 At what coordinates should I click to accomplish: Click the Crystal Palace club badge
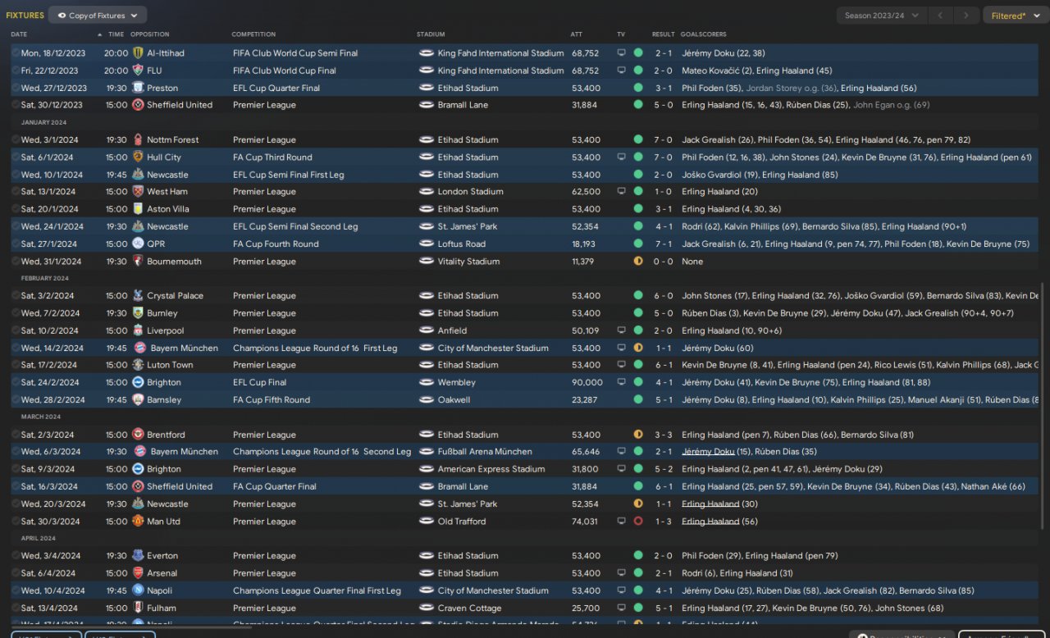[x=138, y=296]
